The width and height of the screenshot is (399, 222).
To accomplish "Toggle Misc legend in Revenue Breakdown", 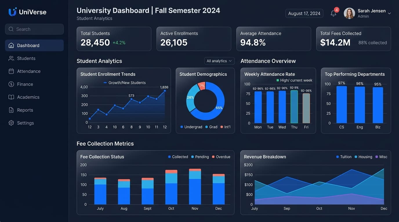I will pyautogui.click(x=381, y=157).
